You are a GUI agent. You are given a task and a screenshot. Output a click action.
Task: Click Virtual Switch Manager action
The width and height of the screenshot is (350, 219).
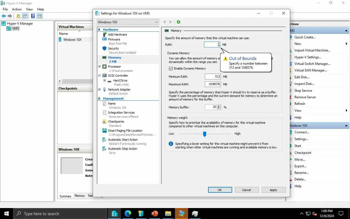pyautogui.click(x=312, y=64)
